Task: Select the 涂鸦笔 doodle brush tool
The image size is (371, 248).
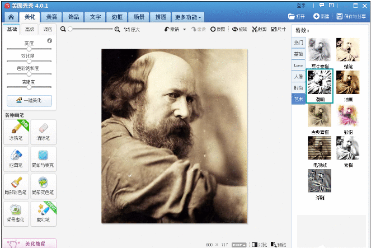Action: 17,131
